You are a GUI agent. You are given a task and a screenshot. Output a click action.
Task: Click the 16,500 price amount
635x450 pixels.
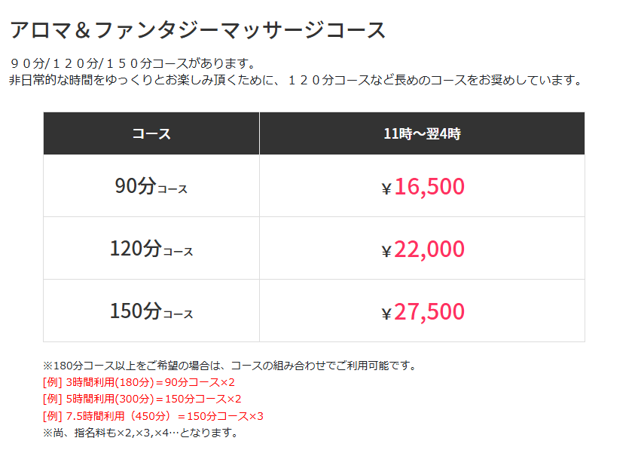pyautogui.click(x=429, y=186)
